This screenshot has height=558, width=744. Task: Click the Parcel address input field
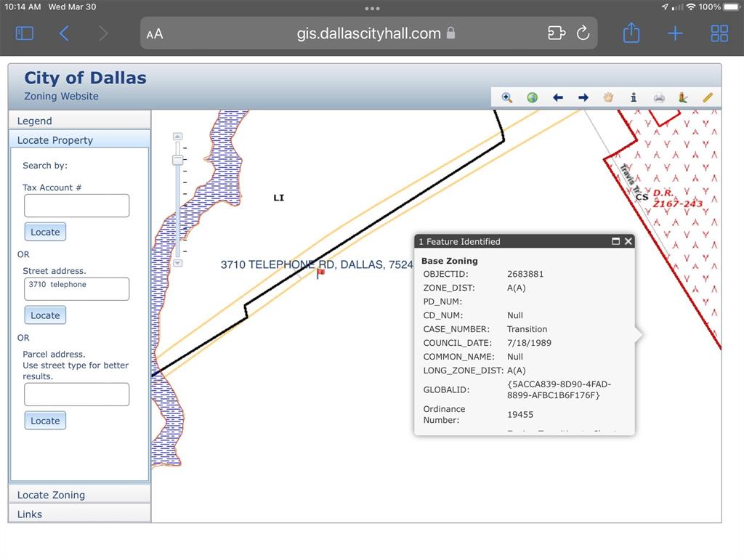pyautogui.click(x=76, y=395)
